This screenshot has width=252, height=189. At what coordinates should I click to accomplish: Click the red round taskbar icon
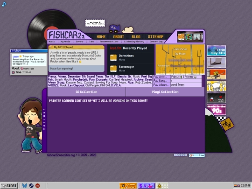coord(38,186)
